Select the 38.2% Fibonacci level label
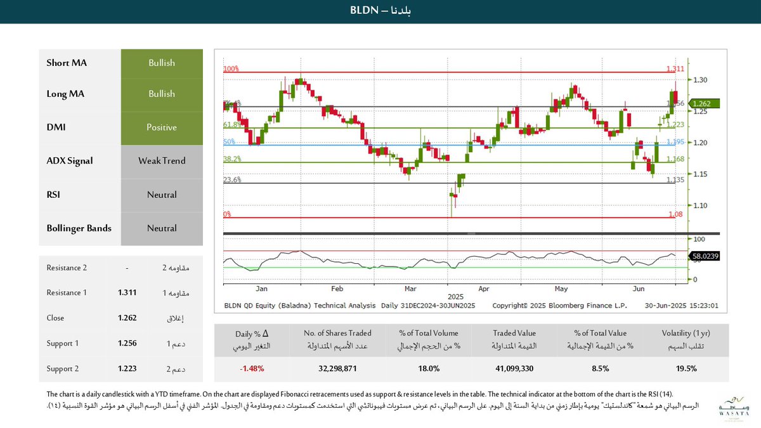Viewport: 761px width, 428px height. 232,159
